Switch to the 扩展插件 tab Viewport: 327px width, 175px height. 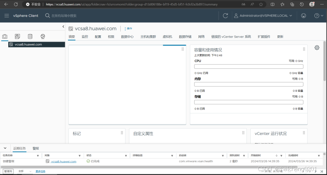pyautogui.click(x=264, y=36)
